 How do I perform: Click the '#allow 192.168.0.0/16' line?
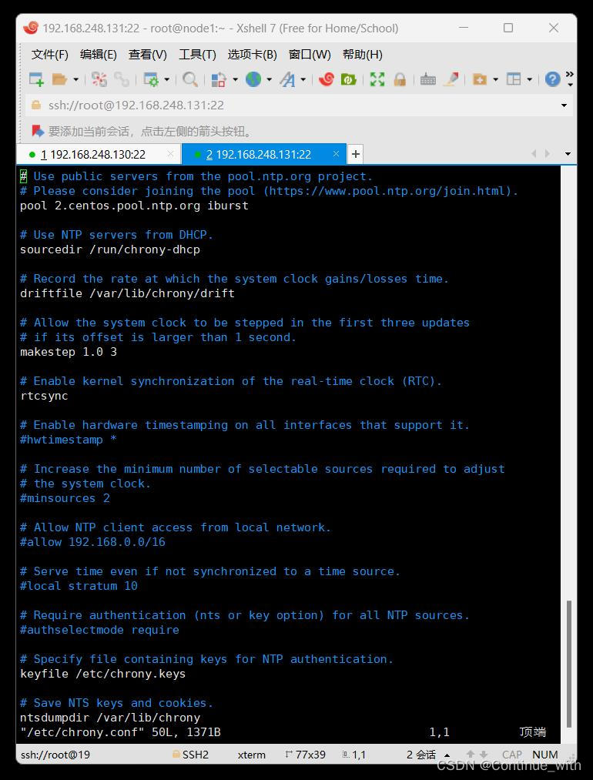[x=92, y=542]
